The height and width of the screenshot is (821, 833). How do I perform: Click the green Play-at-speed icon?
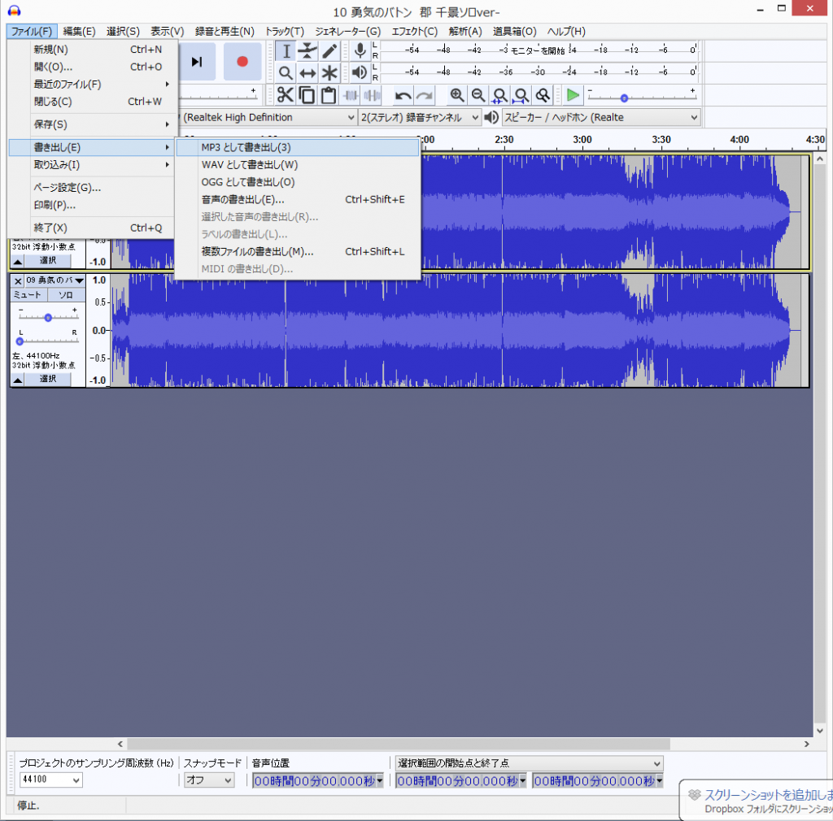[x=573, y=95]
